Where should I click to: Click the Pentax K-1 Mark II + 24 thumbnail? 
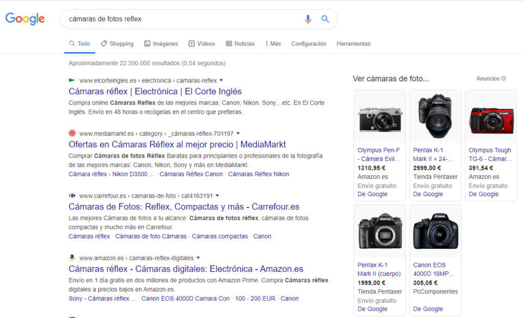(435, 117)
